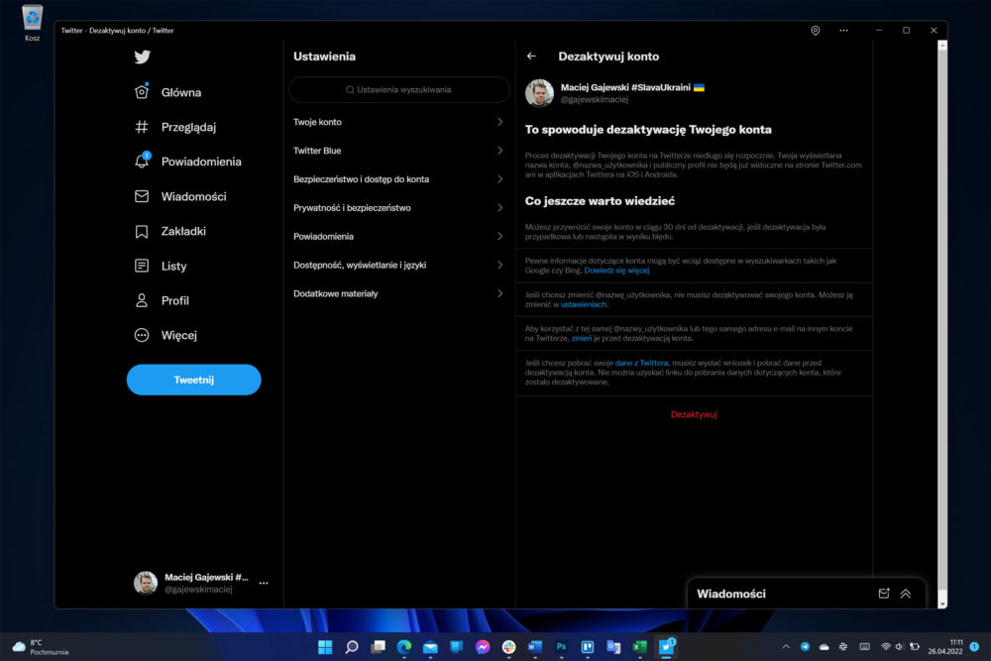This screenshot has width=991, height=661.
Task: Expand Twitter Blue settings chevron
Action: [x=499, y=151]
